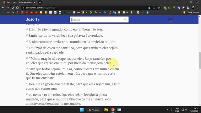Open the volume tray control
This screenshot has width=201, height=113.
coord(186,110)
